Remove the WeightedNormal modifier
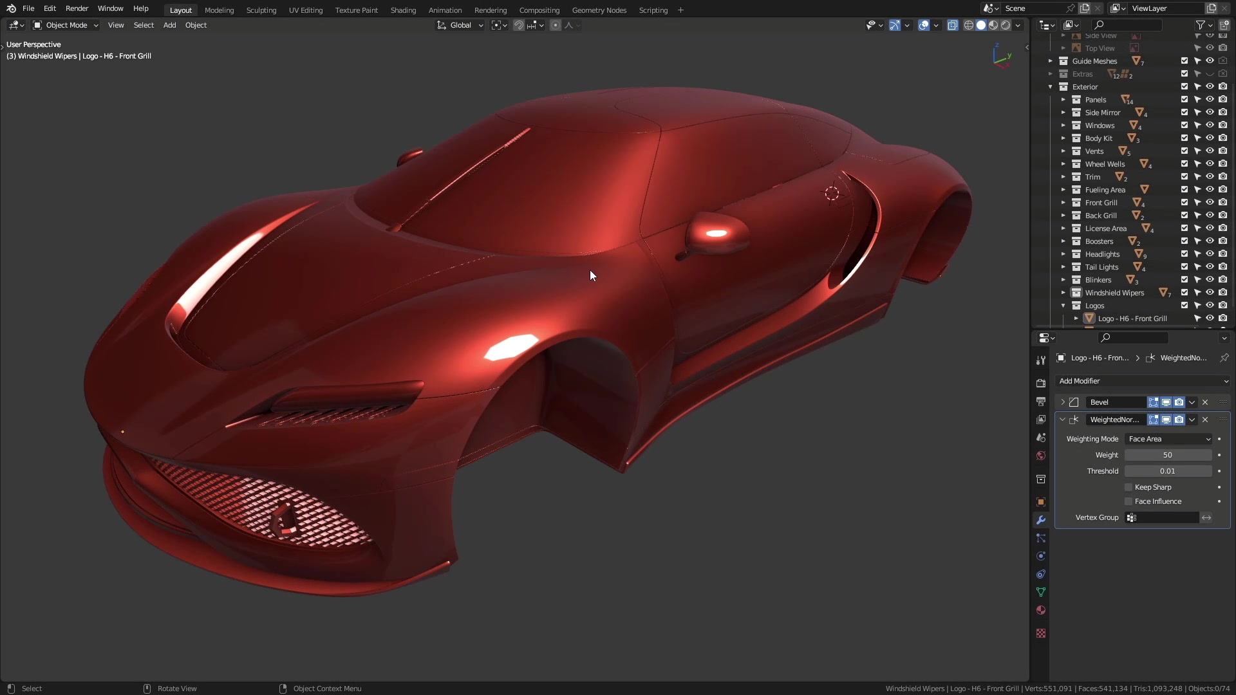The image size is (1236, 695). click(x=1205, y=420)
